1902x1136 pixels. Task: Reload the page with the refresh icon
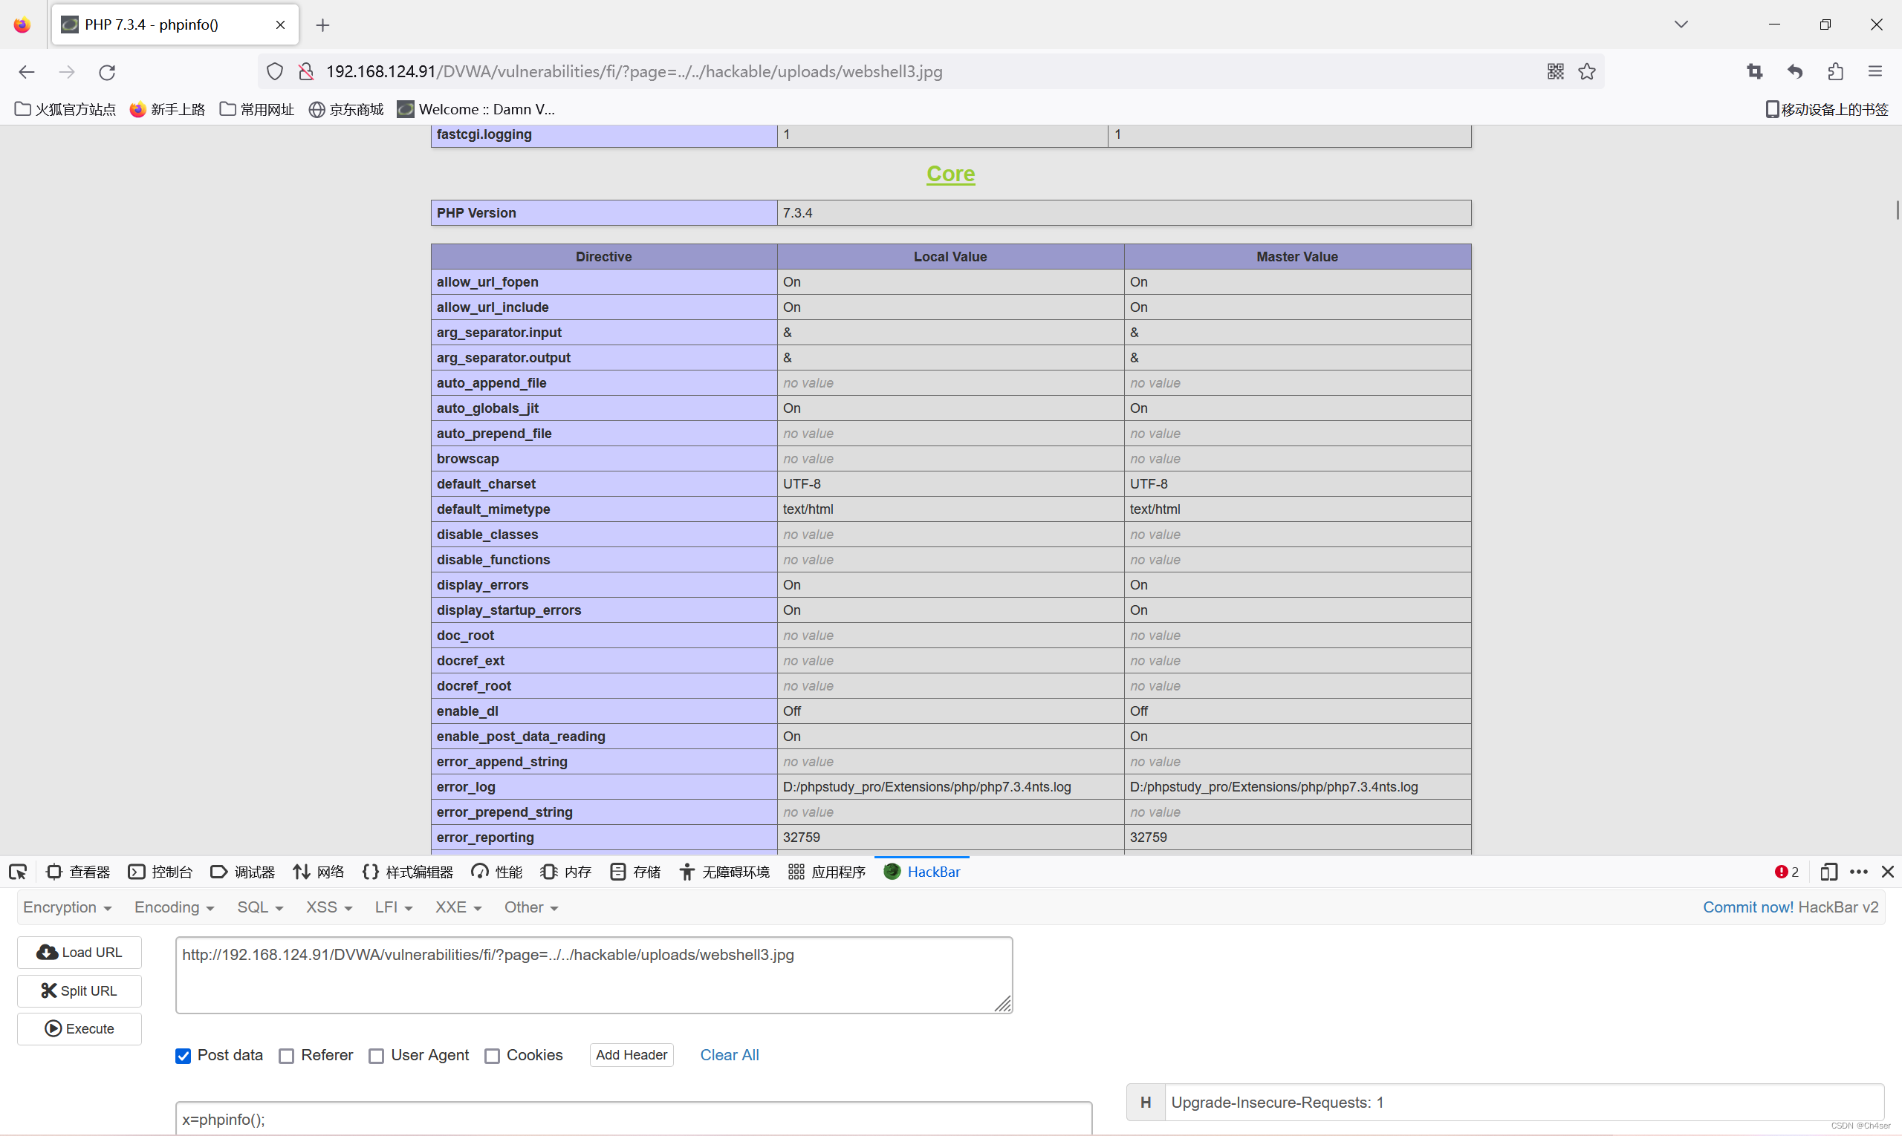[107, 72]
